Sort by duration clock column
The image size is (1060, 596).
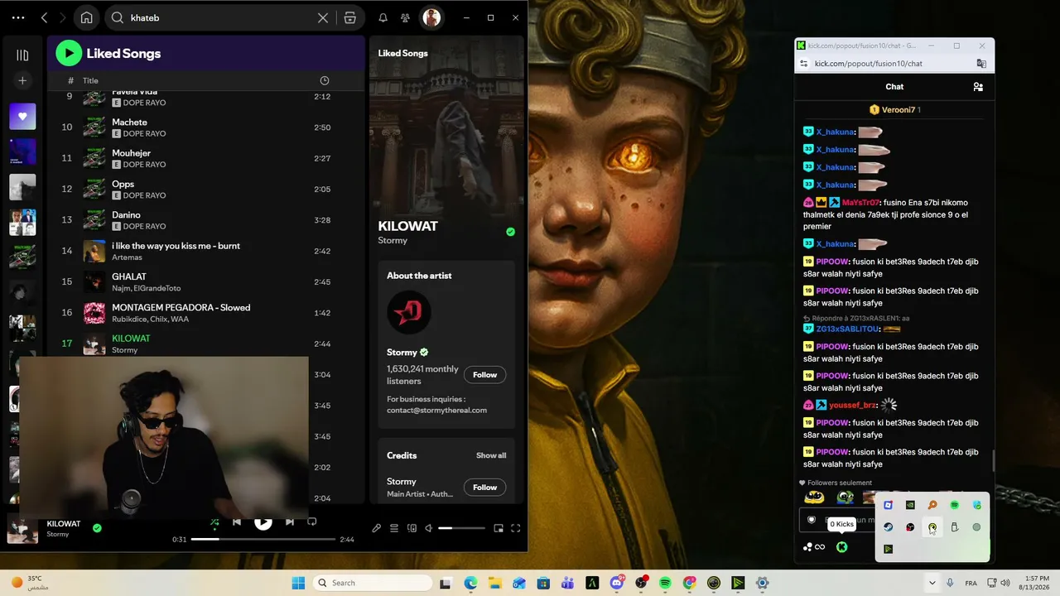tap(325, 80)
